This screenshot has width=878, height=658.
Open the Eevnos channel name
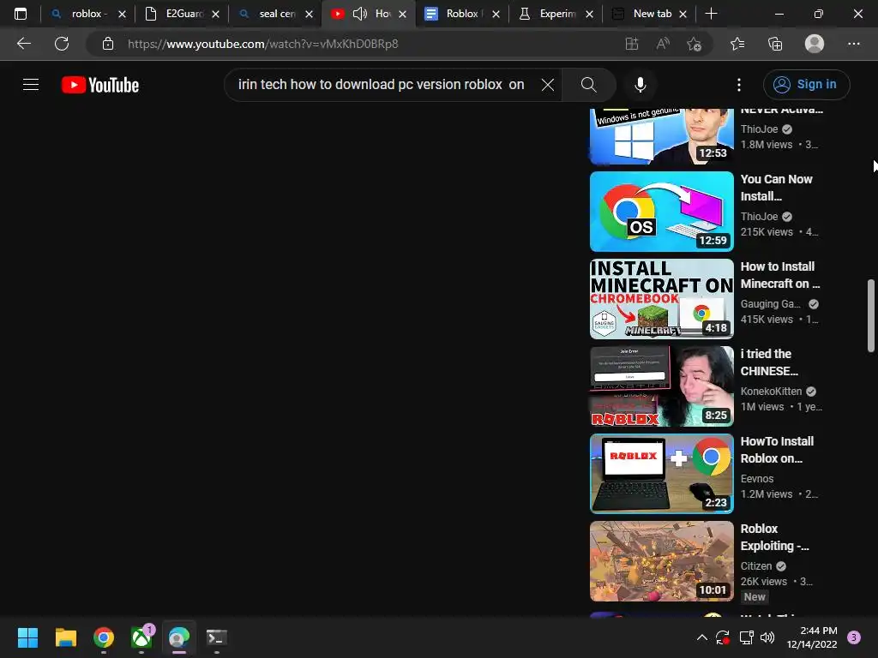point(757,478)
